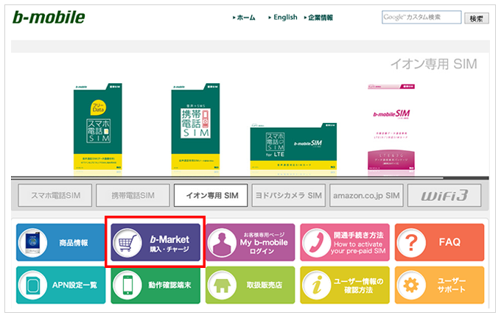Open the FAQ label
Image resolution: width=501 pixels, height=318 pixels.
coord(449,242)
